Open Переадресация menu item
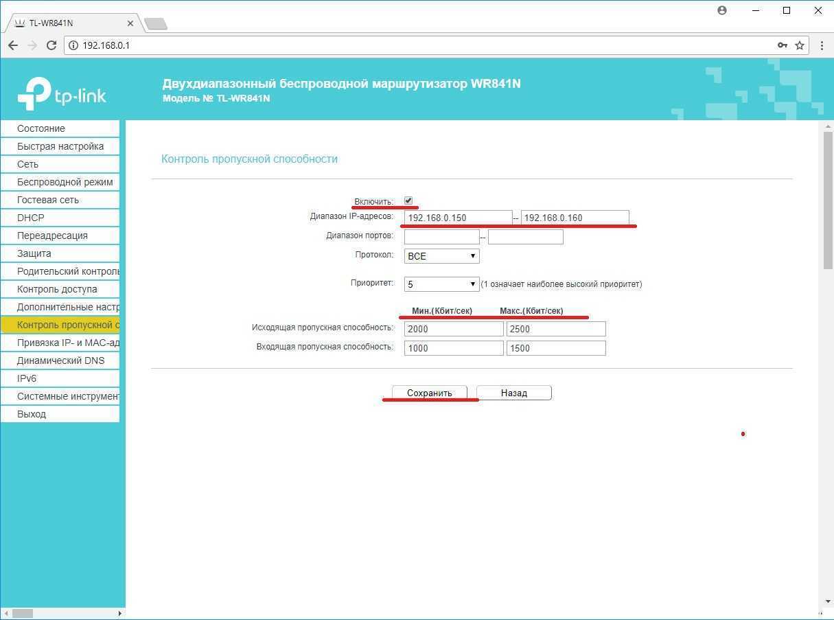 [x=60, y=236]
